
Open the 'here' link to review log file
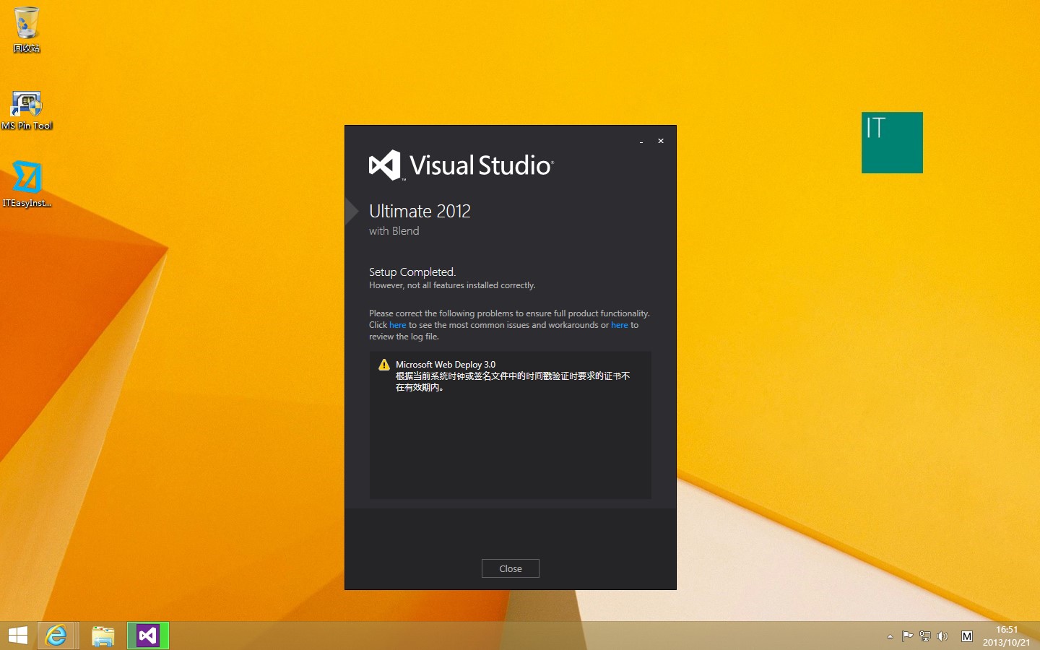pos(620,325)
